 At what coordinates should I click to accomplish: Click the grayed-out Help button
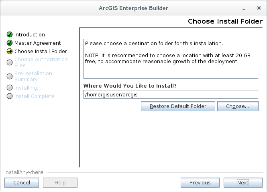point(60,183)
